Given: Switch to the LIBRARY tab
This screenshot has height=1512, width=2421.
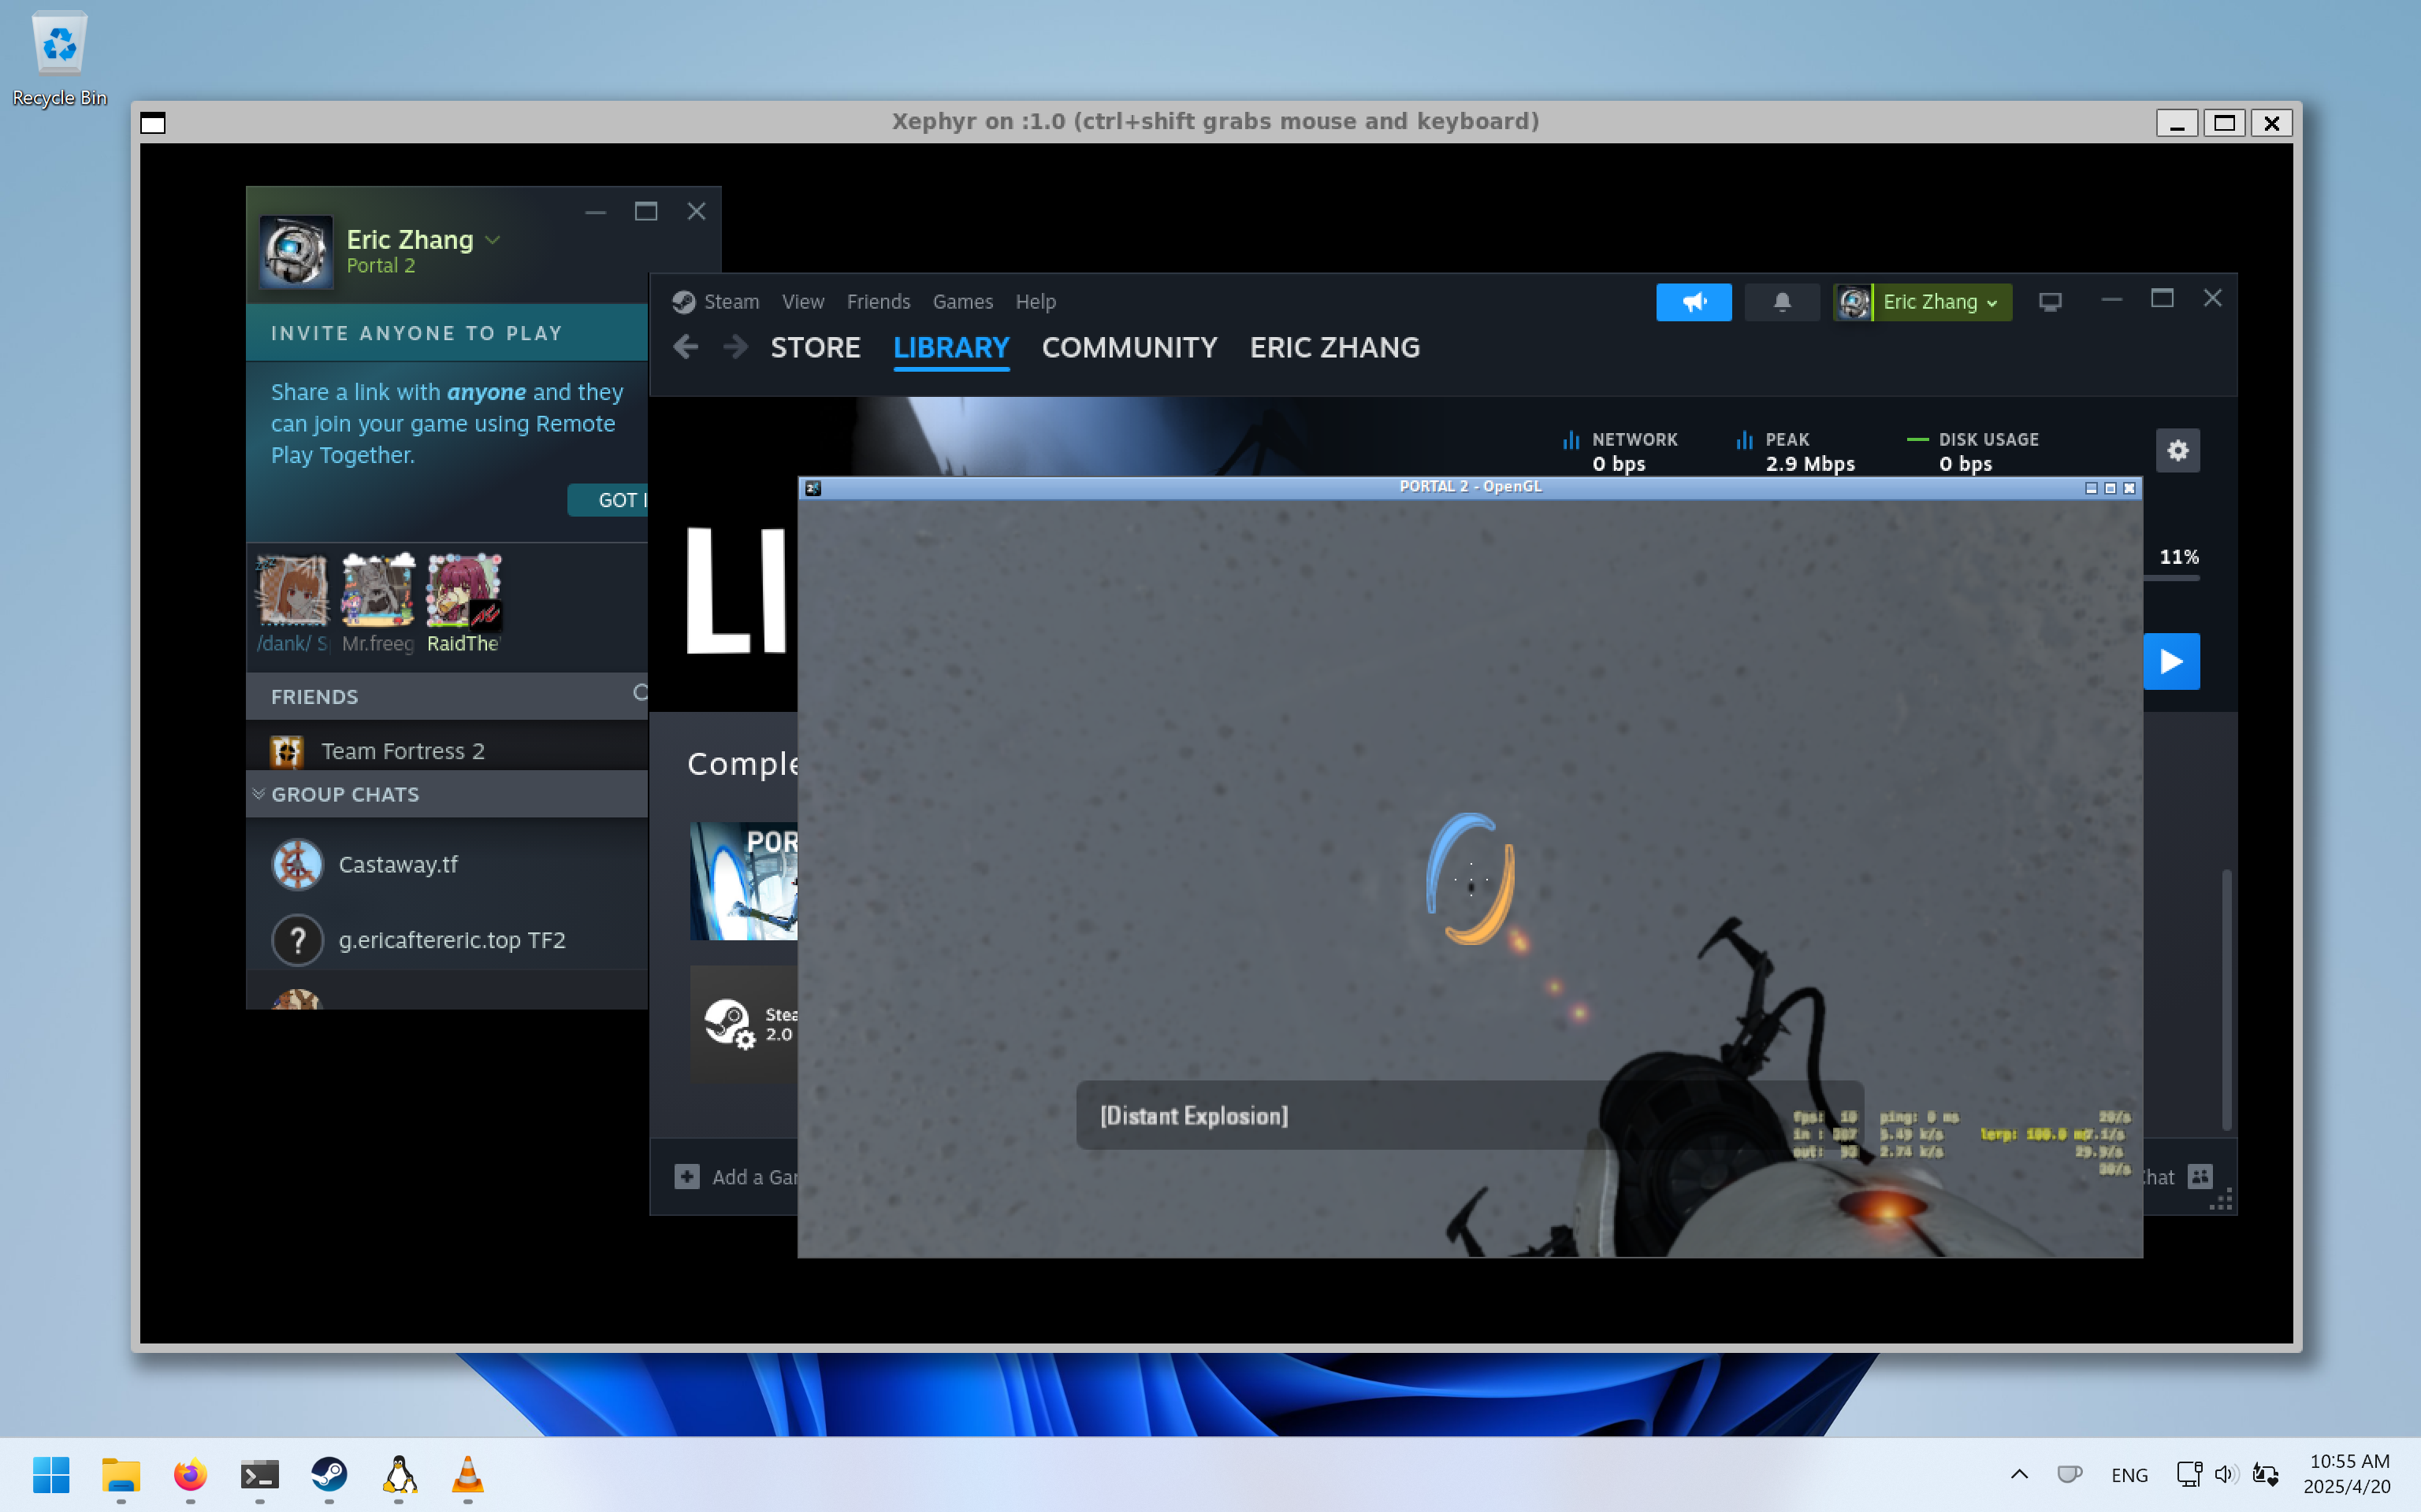Looking at the screenshot, I should (x=951, y=348).
